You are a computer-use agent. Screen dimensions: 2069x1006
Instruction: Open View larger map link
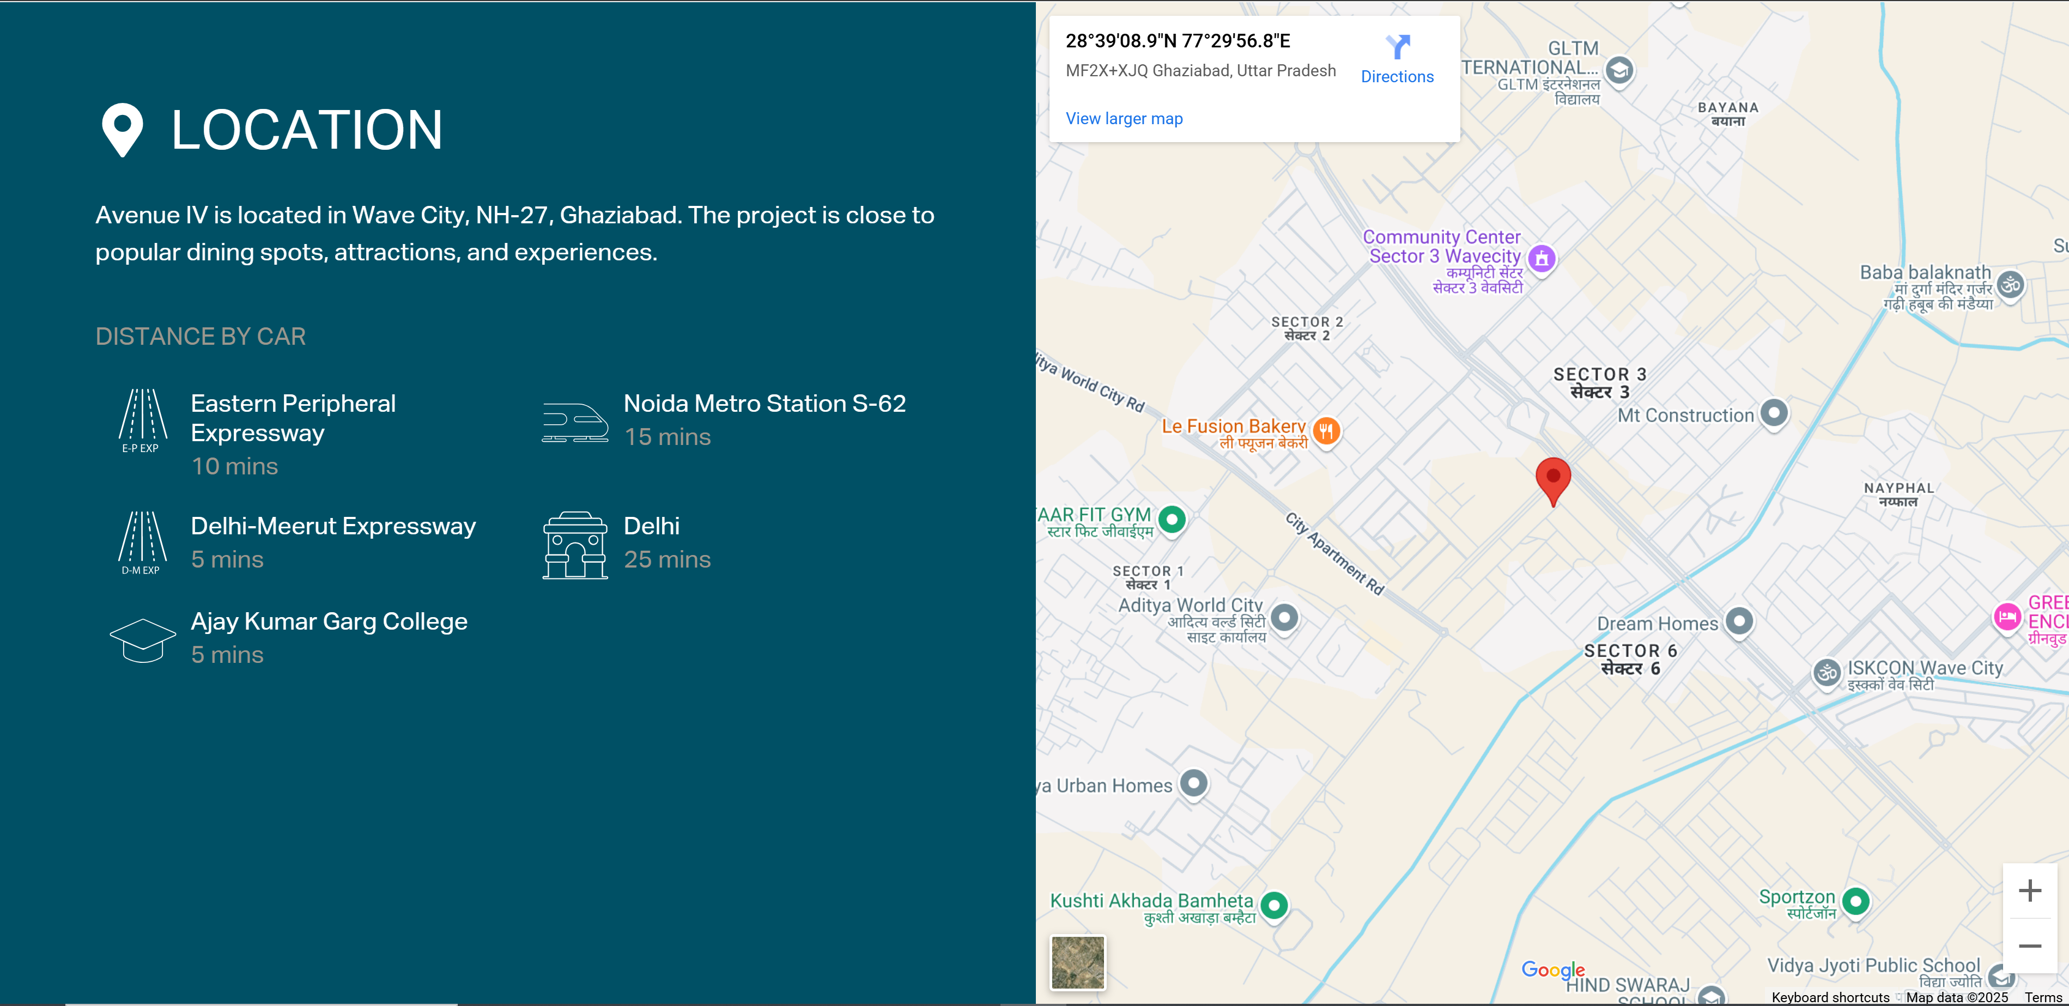(1124, 119)
